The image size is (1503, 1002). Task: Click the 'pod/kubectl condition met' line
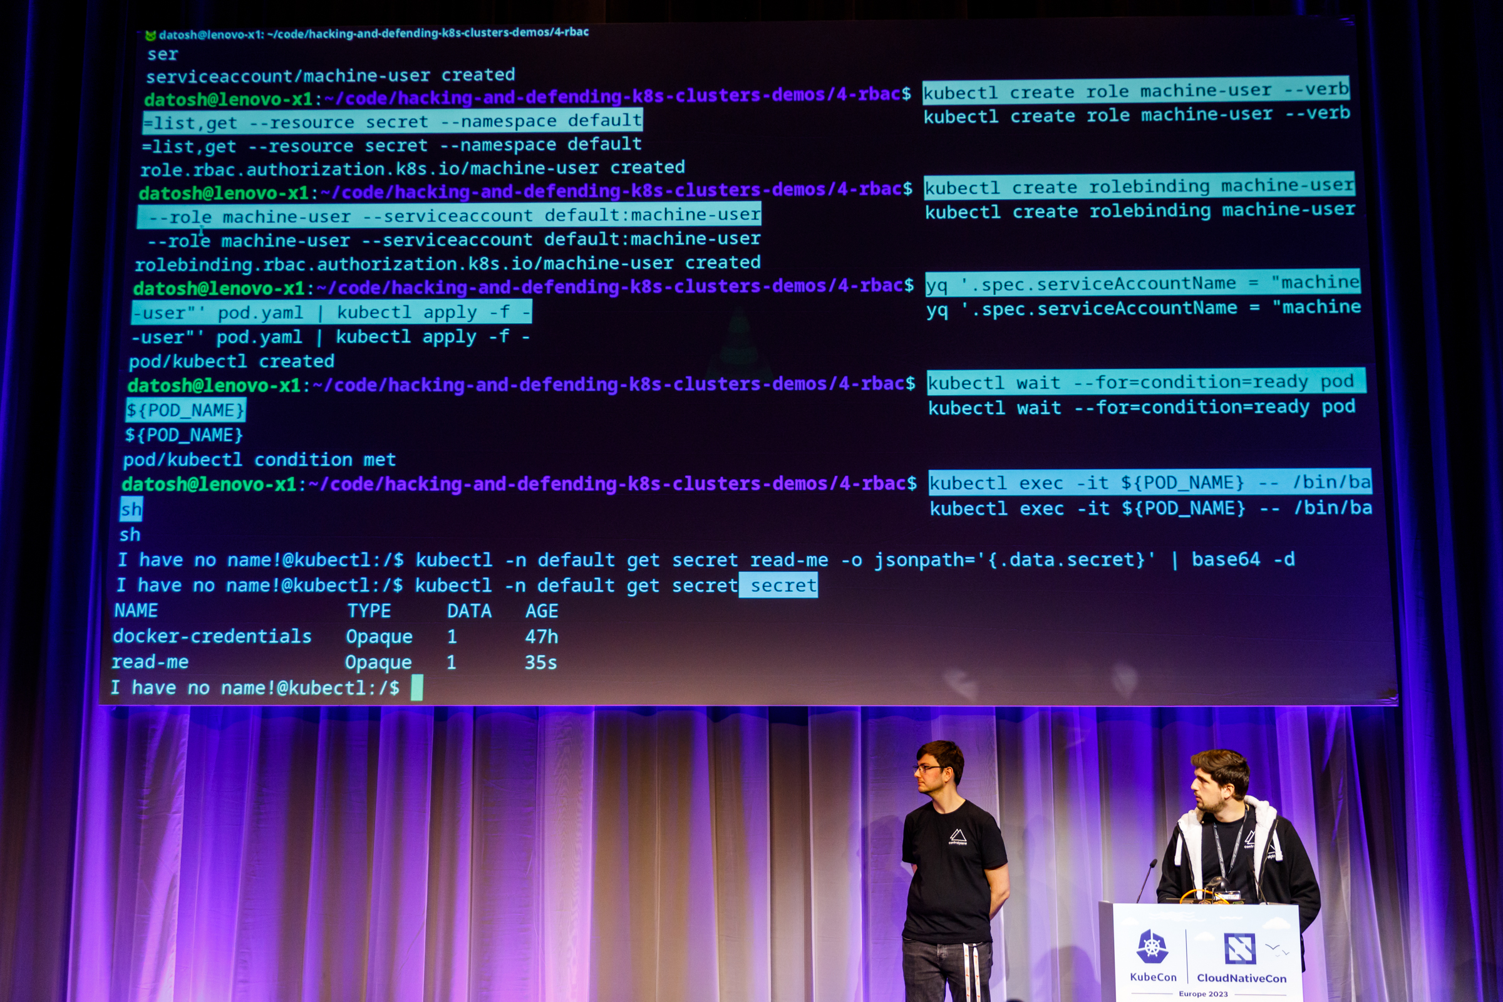pos(259,460)
